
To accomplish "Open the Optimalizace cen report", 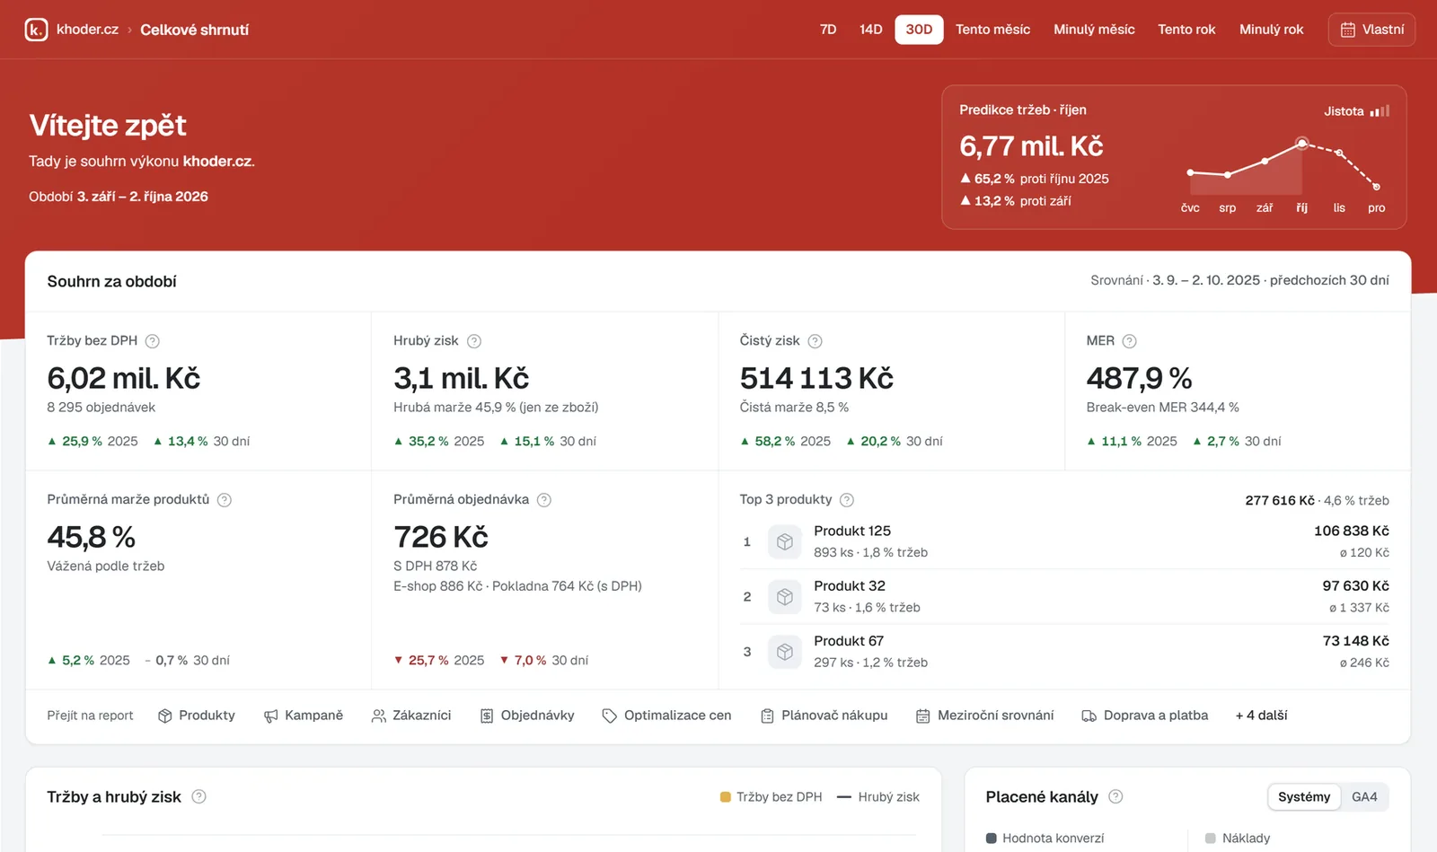I will pos(666,716).
